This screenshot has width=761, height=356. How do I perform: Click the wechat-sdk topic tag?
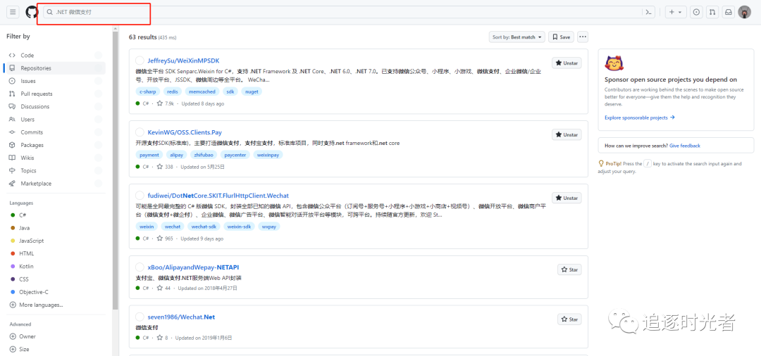pos(204,226)
